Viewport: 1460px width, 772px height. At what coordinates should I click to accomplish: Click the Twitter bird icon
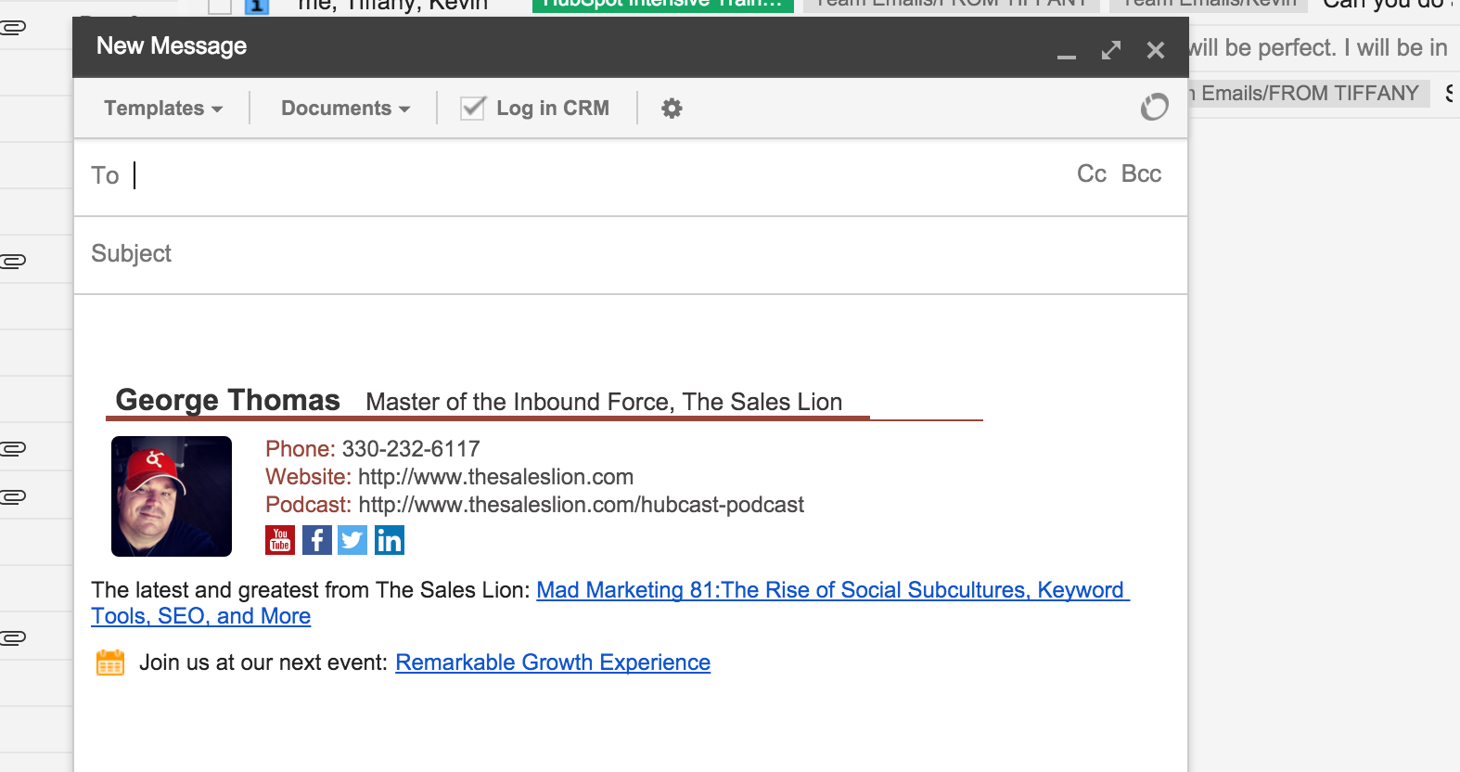352,540
